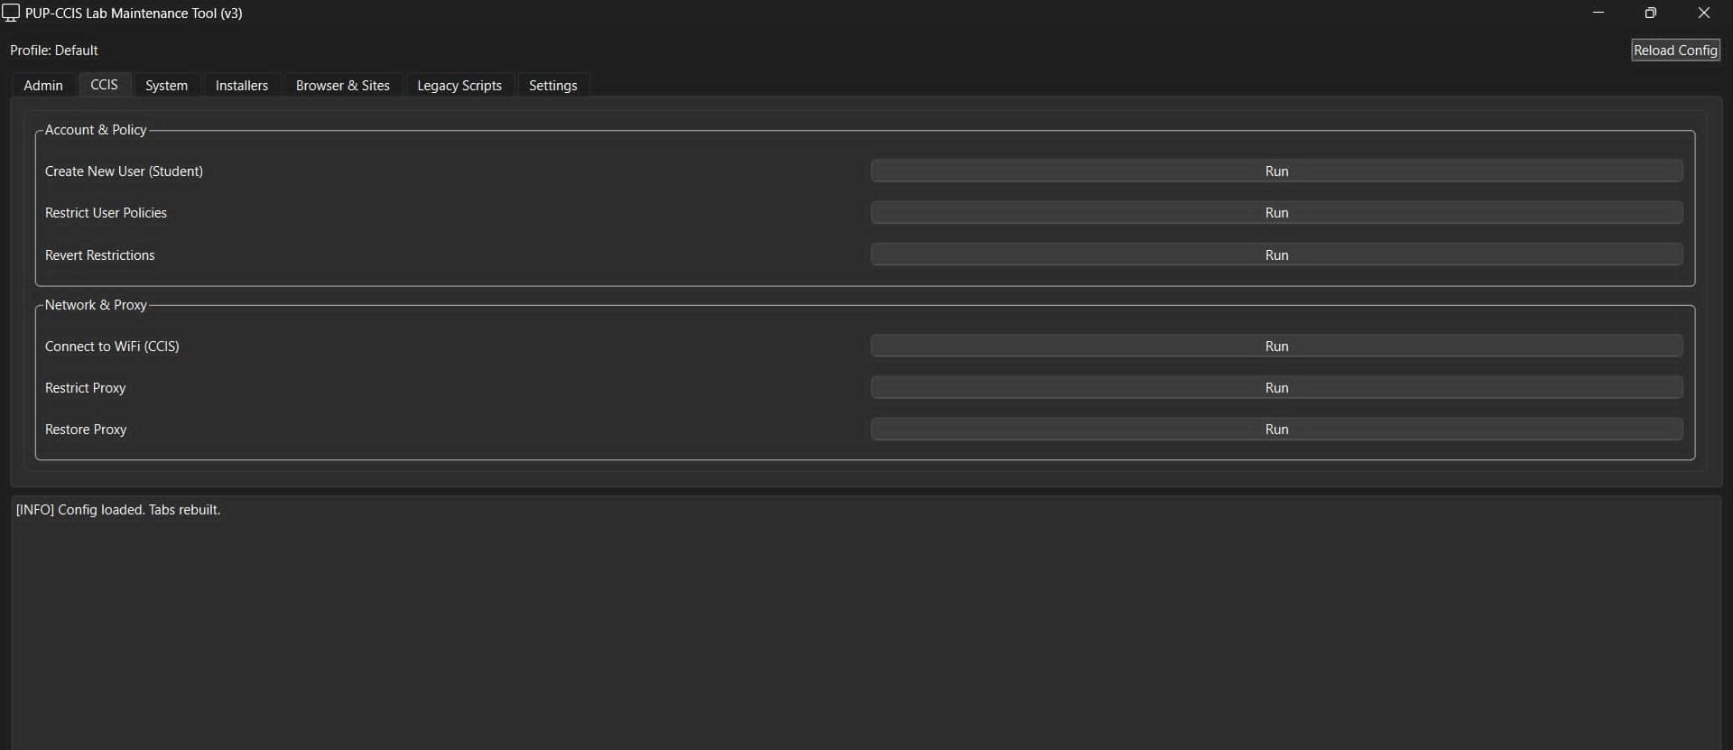Viewport: 1733px width, 750px height.
Task: Go to Browser & Sites tab
Action: tap(343, 85)
